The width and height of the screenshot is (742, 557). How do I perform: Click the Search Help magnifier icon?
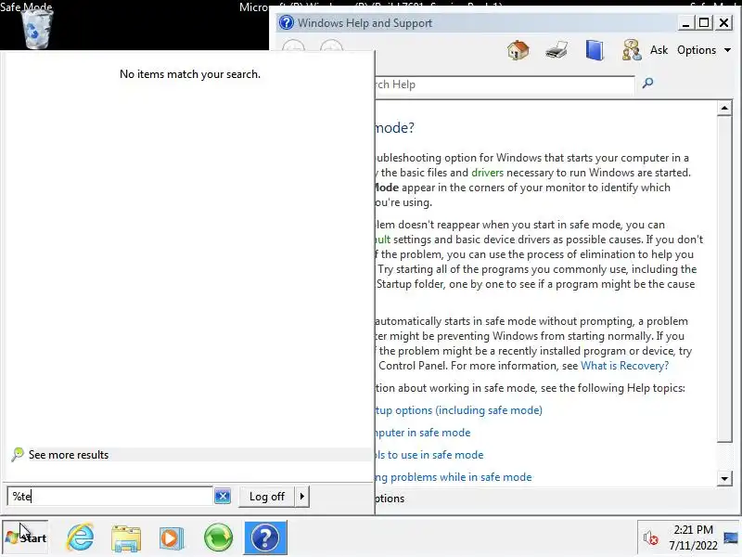(x=647, y=84)
